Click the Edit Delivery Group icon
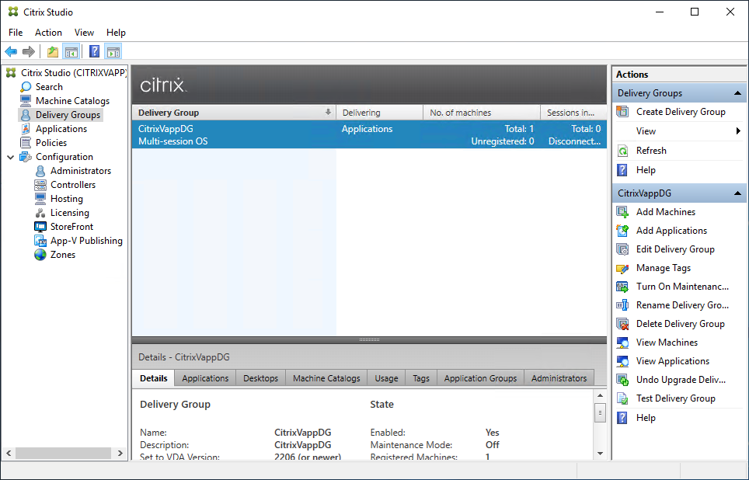 click(622, 249)
